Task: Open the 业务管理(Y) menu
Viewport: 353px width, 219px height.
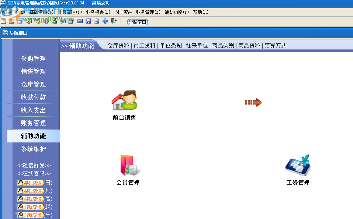Action: (x=70, y=12)
